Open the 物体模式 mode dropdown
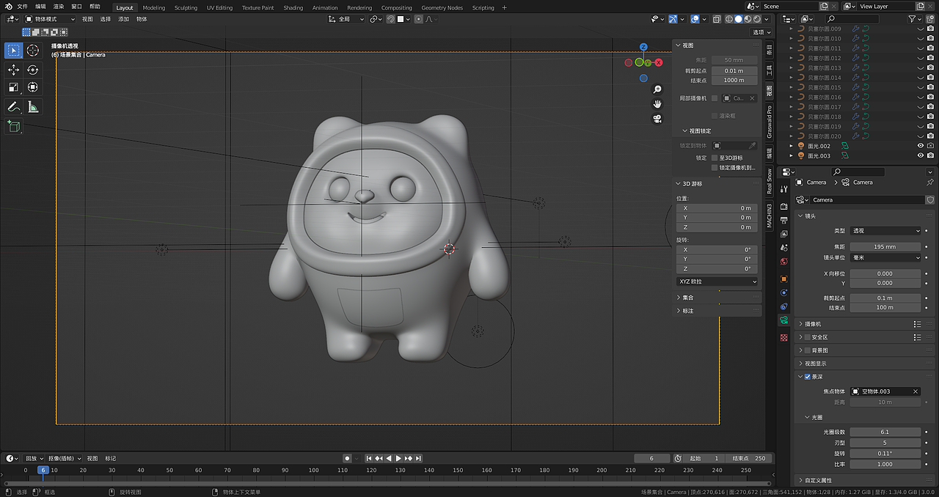 (50, 19)
